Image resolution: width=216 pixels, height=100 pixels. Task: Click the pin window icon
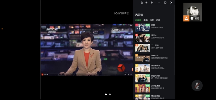click(x=147, y=3)
